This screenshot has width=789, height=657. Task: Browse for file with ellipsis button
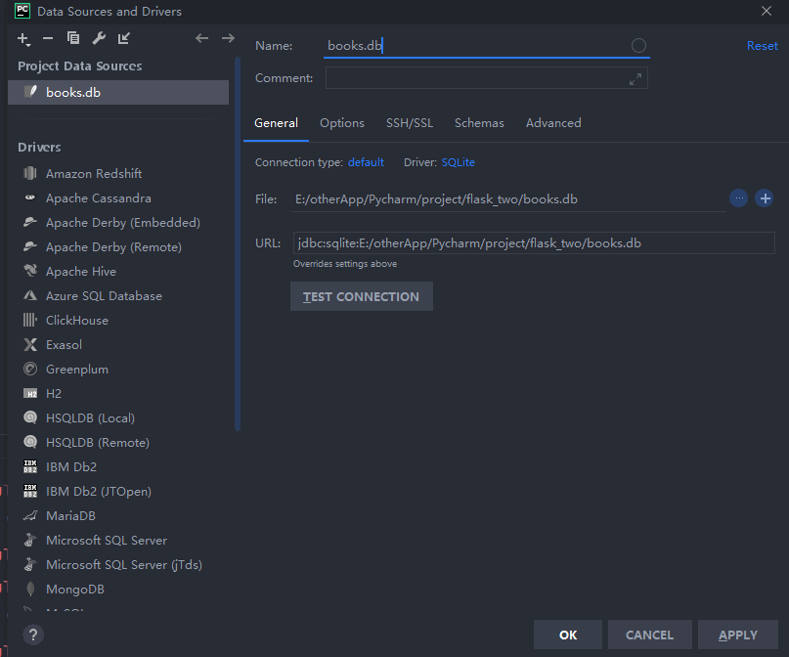click(739, 198)
